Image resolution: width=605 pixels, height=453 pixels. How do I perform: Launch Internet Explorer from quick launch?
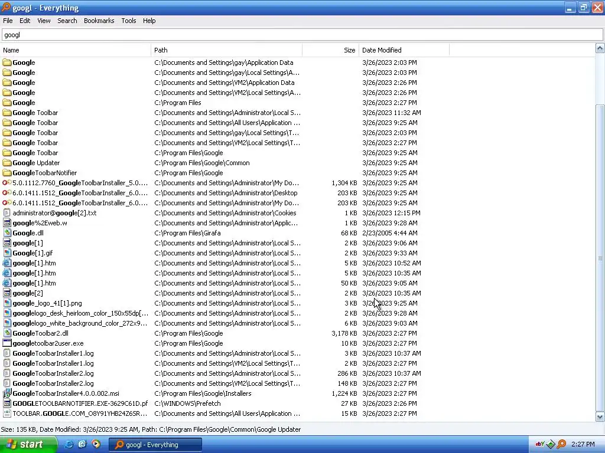(x=69, y=444)
